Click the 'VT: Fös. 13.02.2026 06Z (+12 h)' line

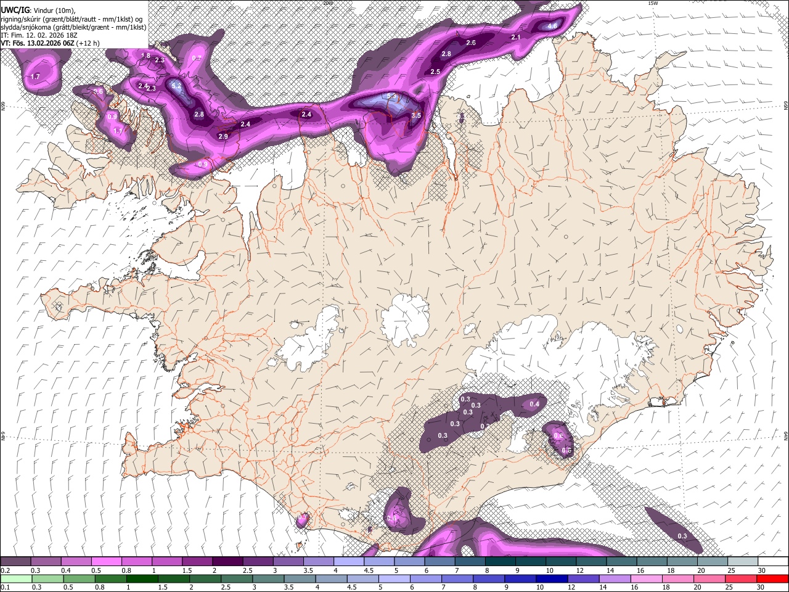(51, 43)
